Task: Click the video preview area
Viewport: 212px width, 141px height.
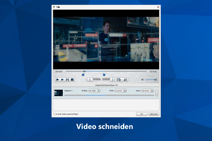Action: [106, 39]
